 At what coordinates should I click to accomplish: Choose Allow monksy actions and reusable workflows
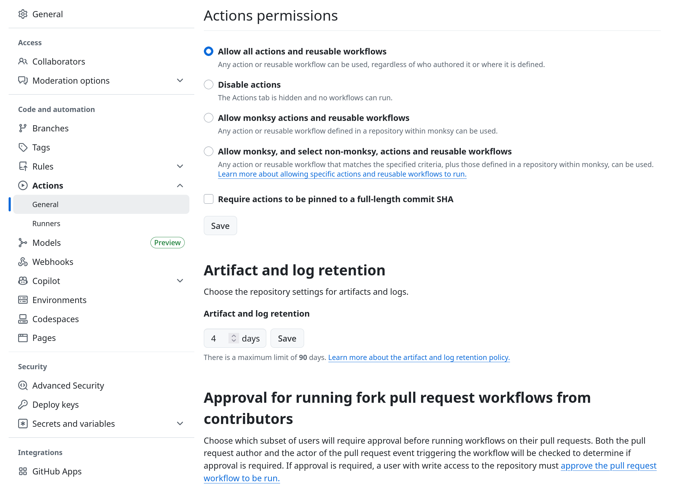pyautogui.click(x=208, y=118)
